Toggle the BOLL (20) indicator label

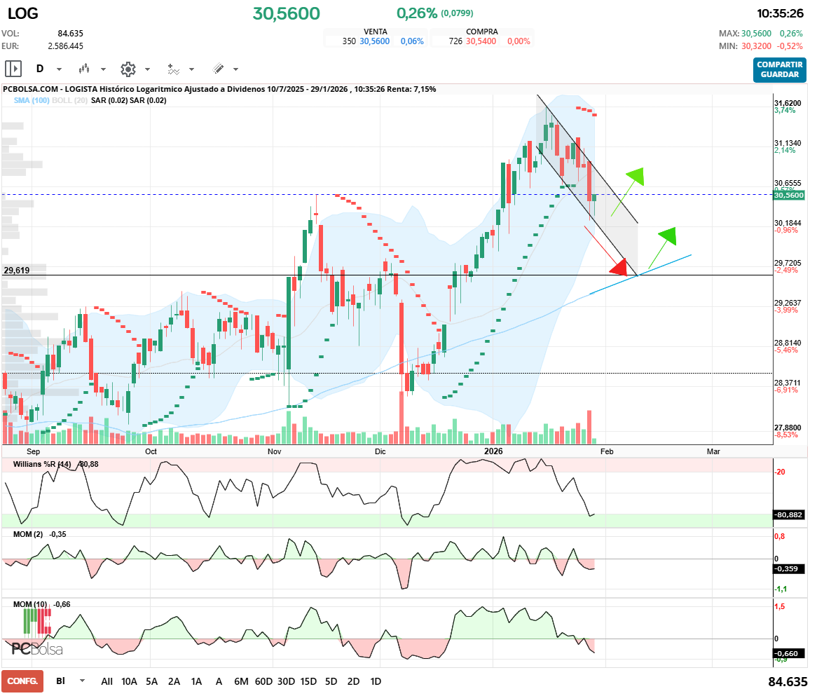70,100
